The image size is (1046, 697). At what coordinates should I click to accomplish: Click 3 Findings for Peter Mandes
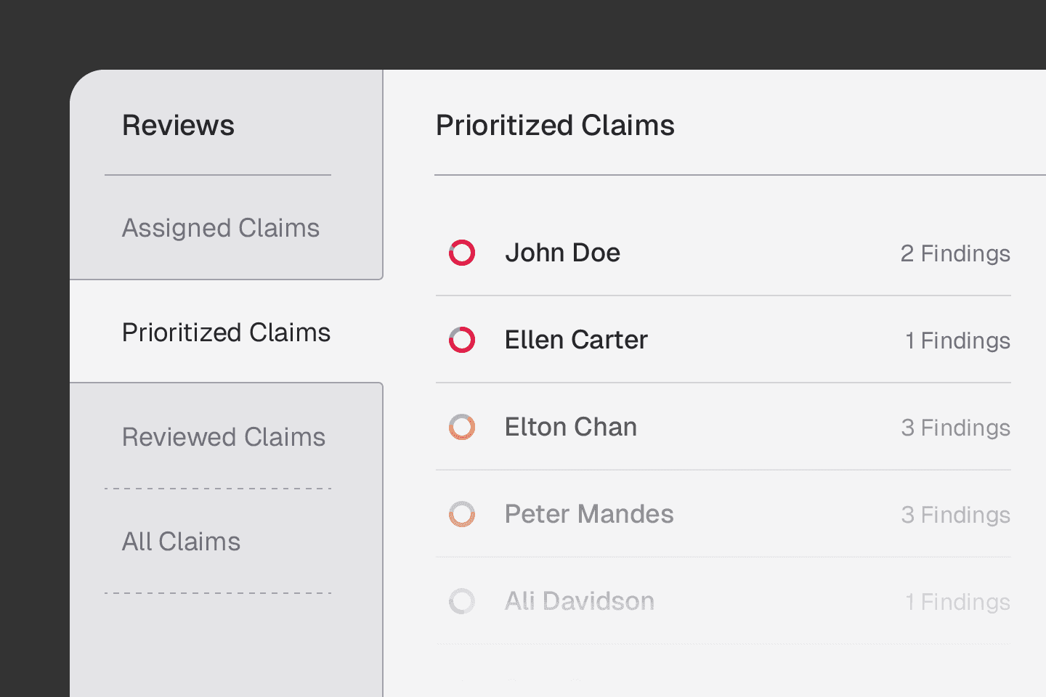(955, 515)
